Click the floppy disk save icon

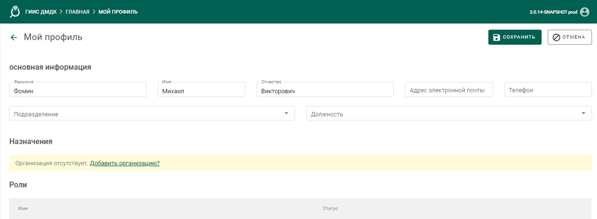click(496, 37)
